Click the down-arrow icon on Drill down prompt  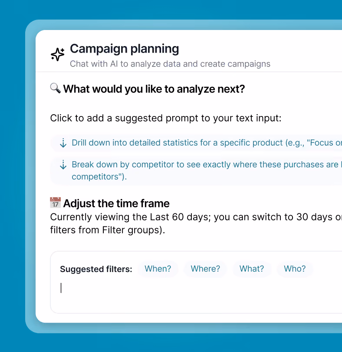tap(63, 143)
